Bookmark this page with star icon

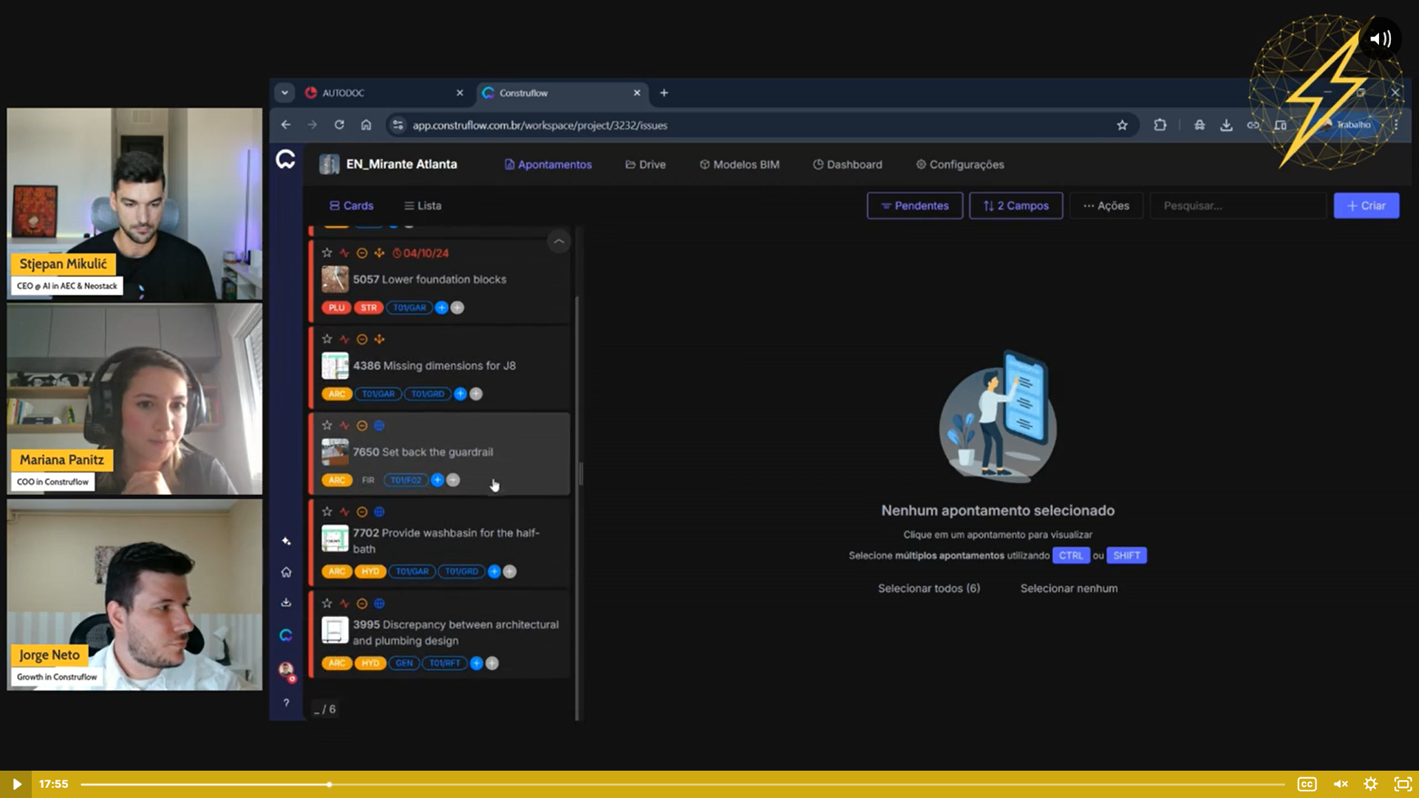(x=1122, y=125)
